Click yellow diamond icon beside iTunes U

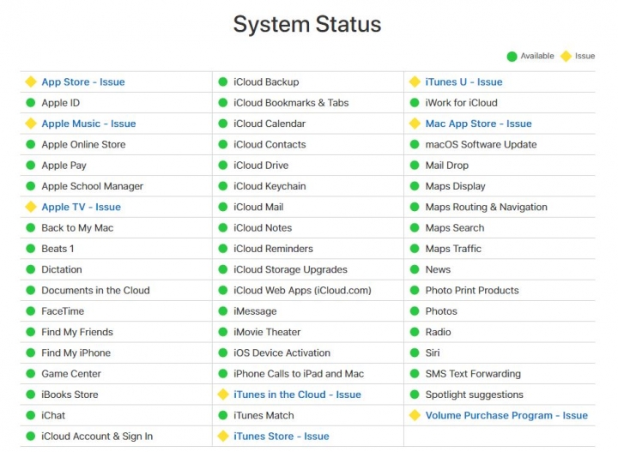[415, 81]
